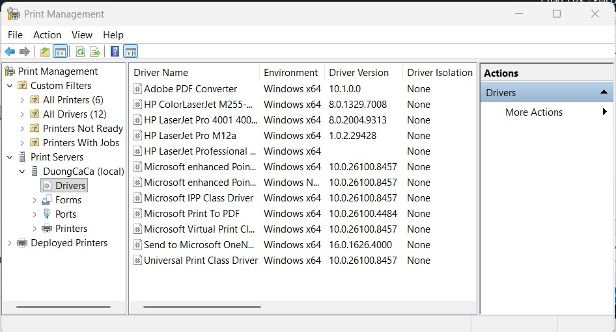Click the Print Servers tree icon
This screenshot has height=332, width=616.
click(x=22, y=157)
